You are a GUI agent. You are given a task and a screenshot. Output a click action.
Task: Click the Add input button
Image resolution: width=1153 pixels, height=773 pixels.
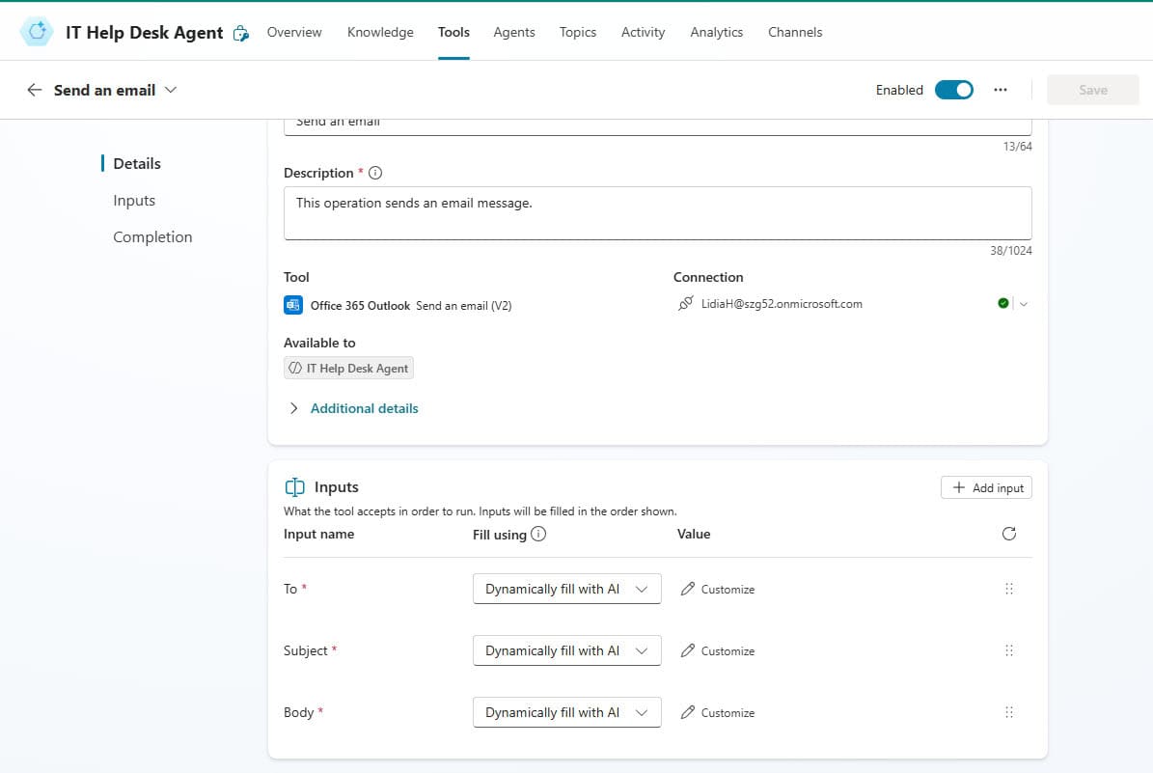[x=986, y=487]
